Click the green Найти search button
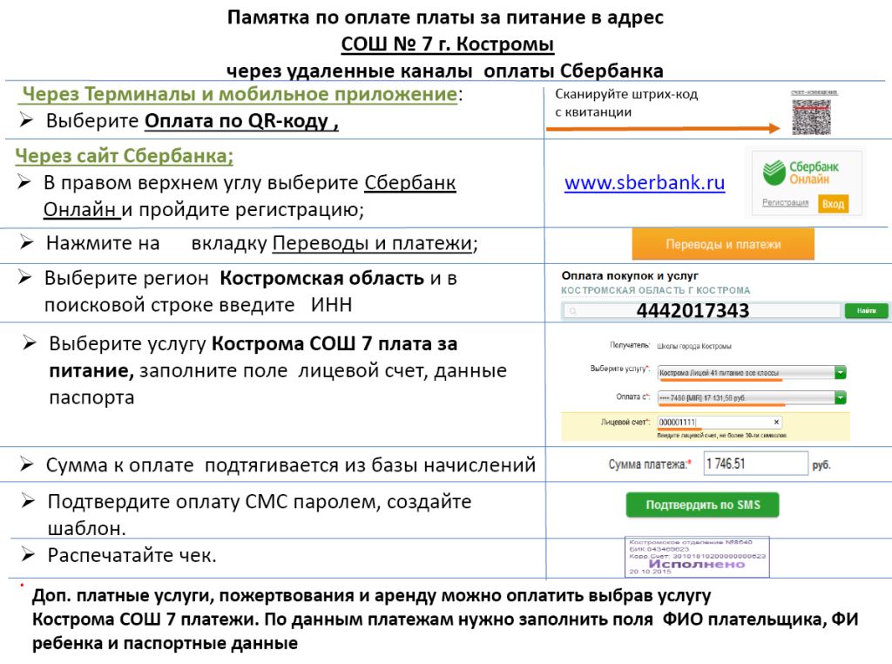 [x=866, y=311]
